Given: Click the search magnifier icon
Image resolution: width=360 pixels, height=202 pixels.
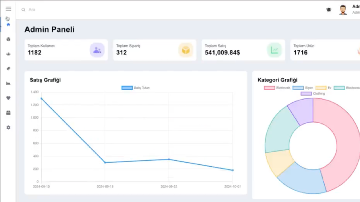Looking at the screenshot, I should click(24, 10).
